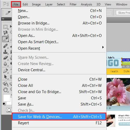Choose Save with Ctrl+S shortcut entry

pos(59,98)
